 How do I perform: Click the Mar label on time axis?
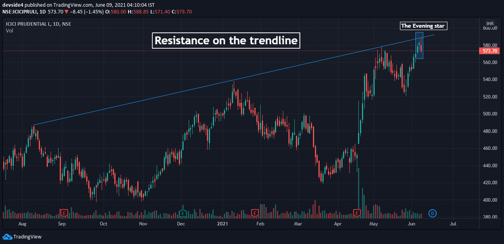[x=298, y=224]
